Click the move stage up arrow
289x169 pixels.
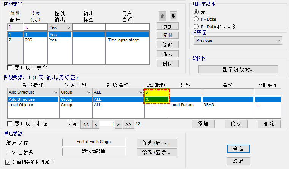[x=162, y=16]
